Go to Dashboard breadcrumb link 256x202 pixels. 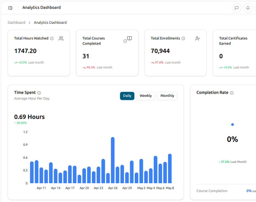[17, 23]
